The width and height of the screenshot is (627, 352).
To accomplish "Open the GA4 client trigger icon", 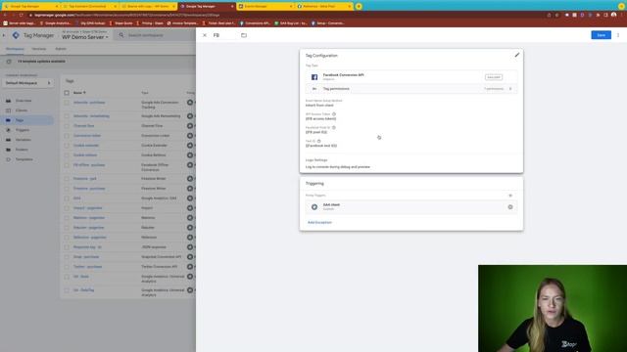I will (314, 206).
